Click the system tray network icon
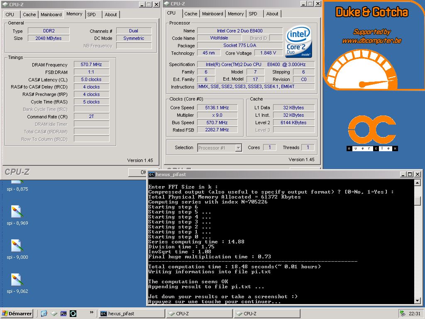 [x=403, y=314]
